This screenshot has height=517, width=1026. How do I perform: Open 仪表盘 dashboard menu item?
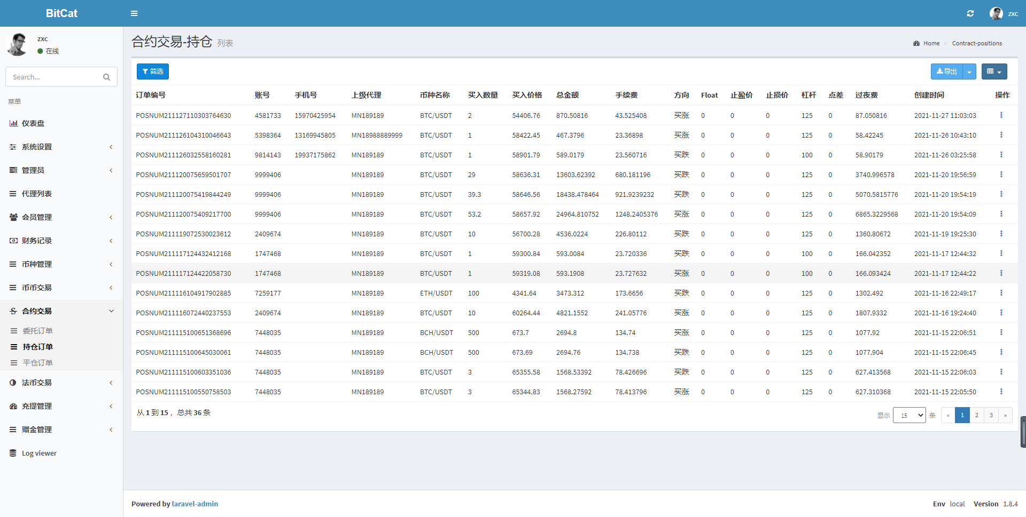coord(61,123)
